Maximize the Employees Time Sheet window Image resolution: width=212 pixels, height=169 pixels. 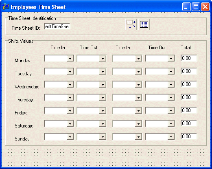point(196,7)
